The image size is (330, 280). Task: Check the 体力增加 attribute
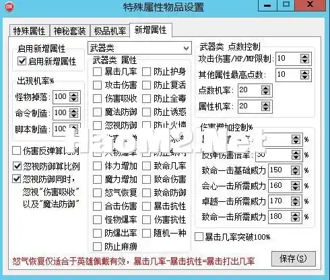tap(97, 166)
